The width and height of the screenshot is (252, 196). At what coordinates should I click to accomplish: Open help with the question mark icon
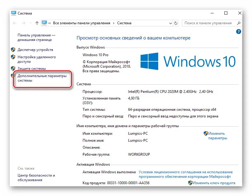239,32
